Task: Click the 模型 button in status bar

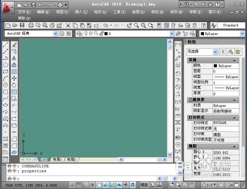Action: [x=144, y=185]
